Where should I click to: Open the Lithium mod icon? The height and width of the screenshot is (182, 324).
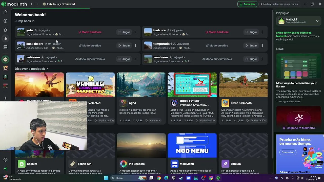click(225, 164)
